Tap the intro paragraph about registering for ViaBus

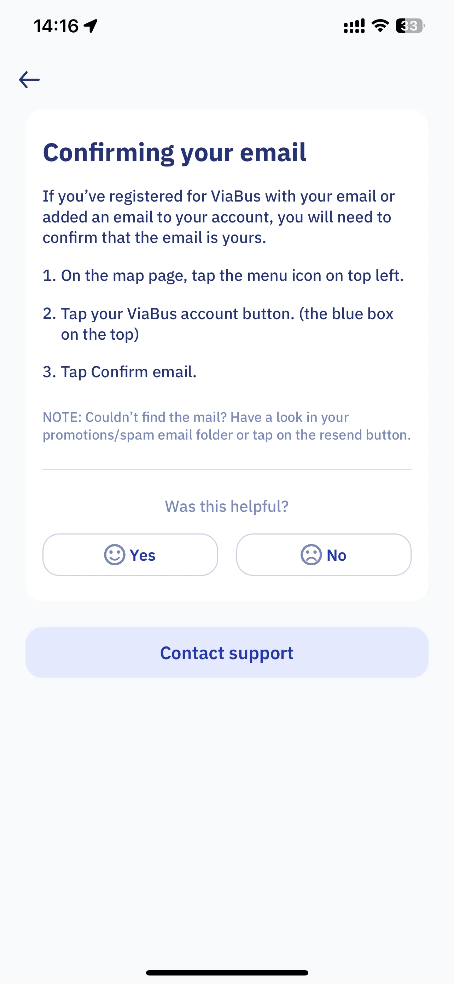pyautogui.click(x=219, y=217)
